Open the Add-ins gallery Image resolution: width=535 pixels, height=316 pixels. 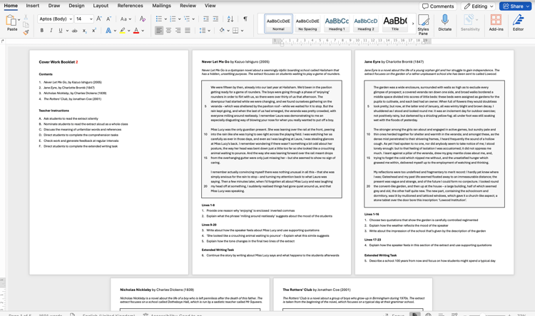(496, 24)
